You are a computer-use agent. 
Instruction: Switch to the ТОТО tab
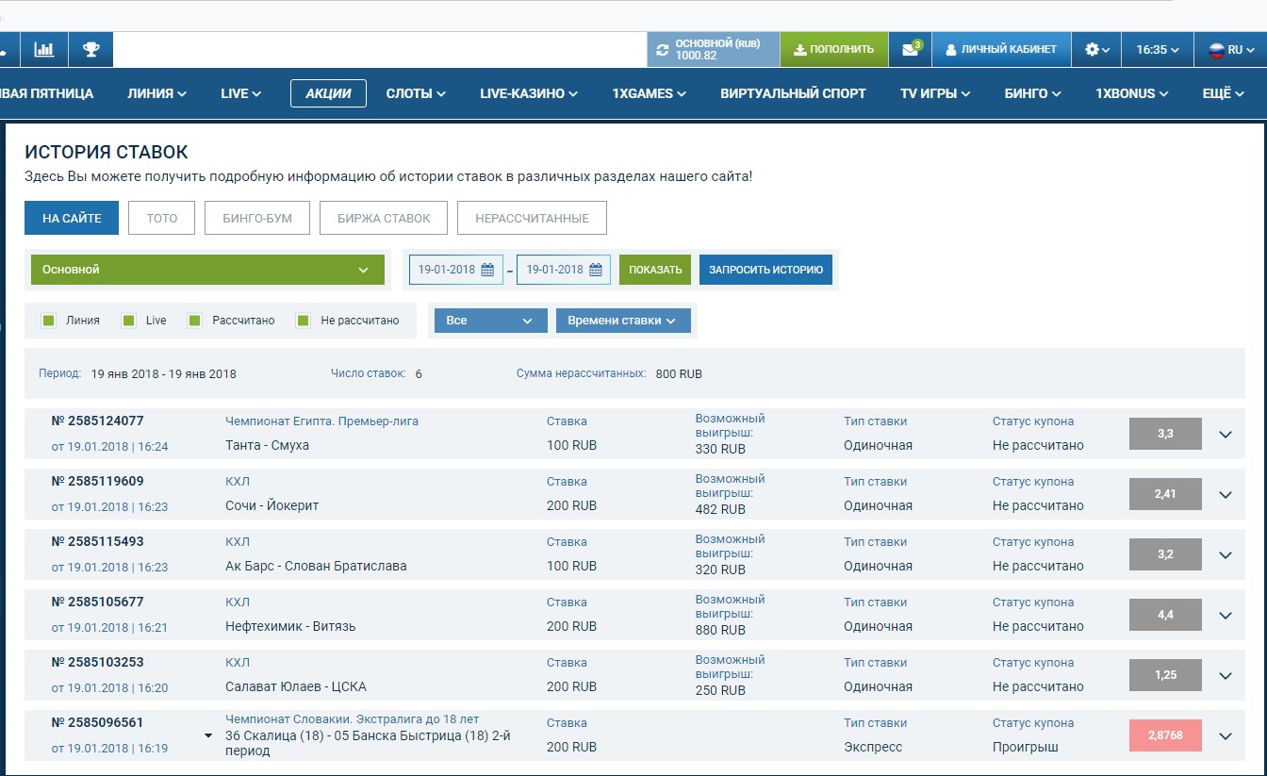tap(161, 218)
